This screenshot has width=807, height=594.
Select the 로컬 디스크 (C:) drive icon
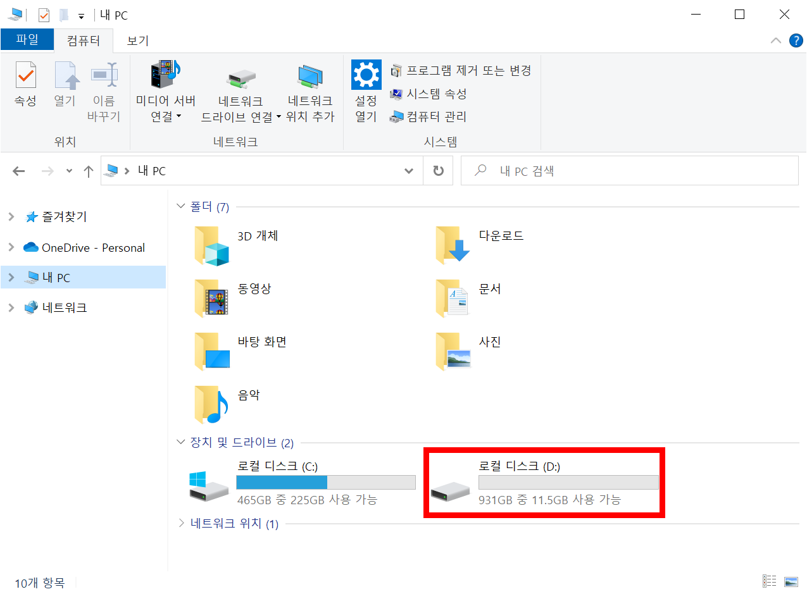point(209,486)
